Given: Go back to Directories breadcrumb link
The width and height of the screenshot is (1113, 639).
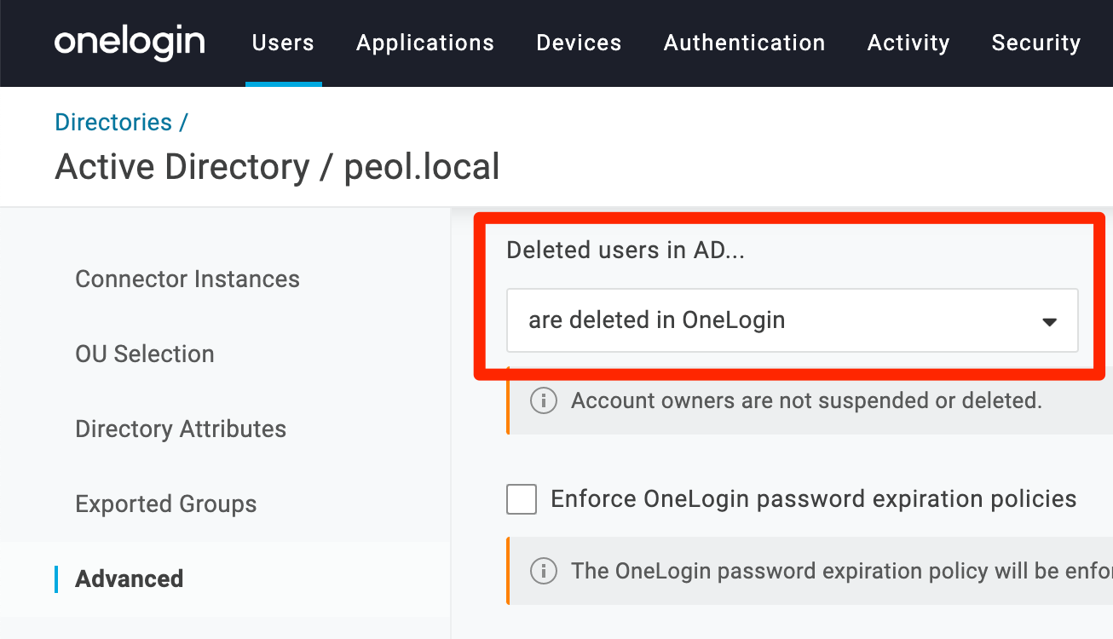Looking at the screenshot, I should [x=113, y=122].
